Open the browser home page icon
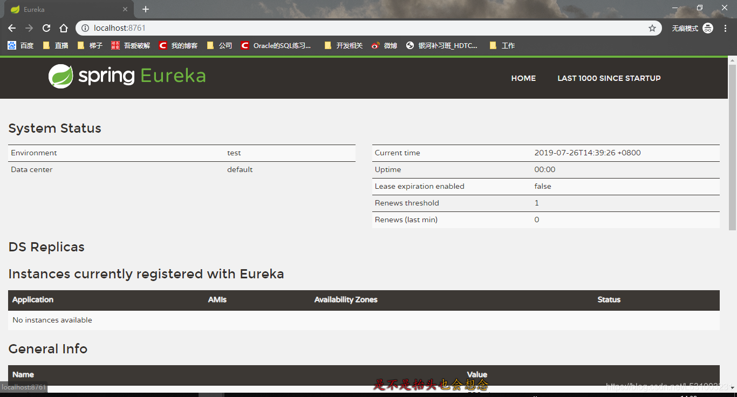Image resolution: width=737 pixels, height=397 pixels. click(64, 28)
